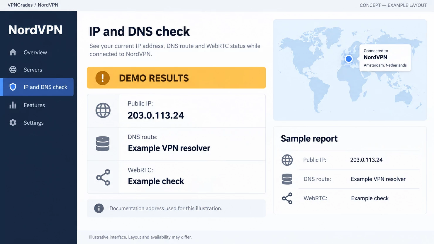This screenshot has height=244, width=434.
Task: Click the 'Connected to' text on the map
Action: coord(376,51)
